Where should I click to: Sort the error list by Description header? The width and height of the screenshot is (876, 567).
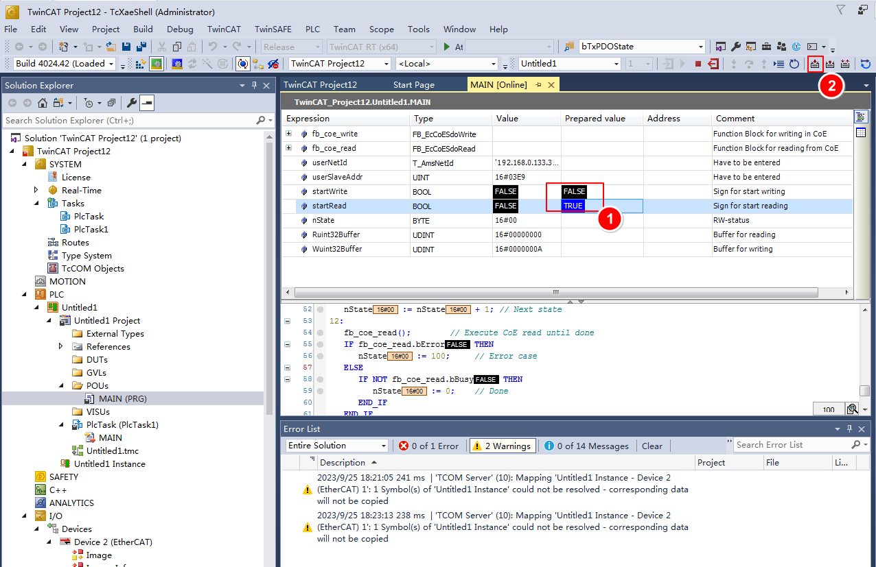505,462
